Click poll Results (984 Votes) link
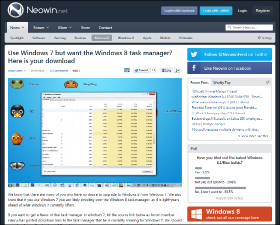The image size is (280, 225). [229, 198]
